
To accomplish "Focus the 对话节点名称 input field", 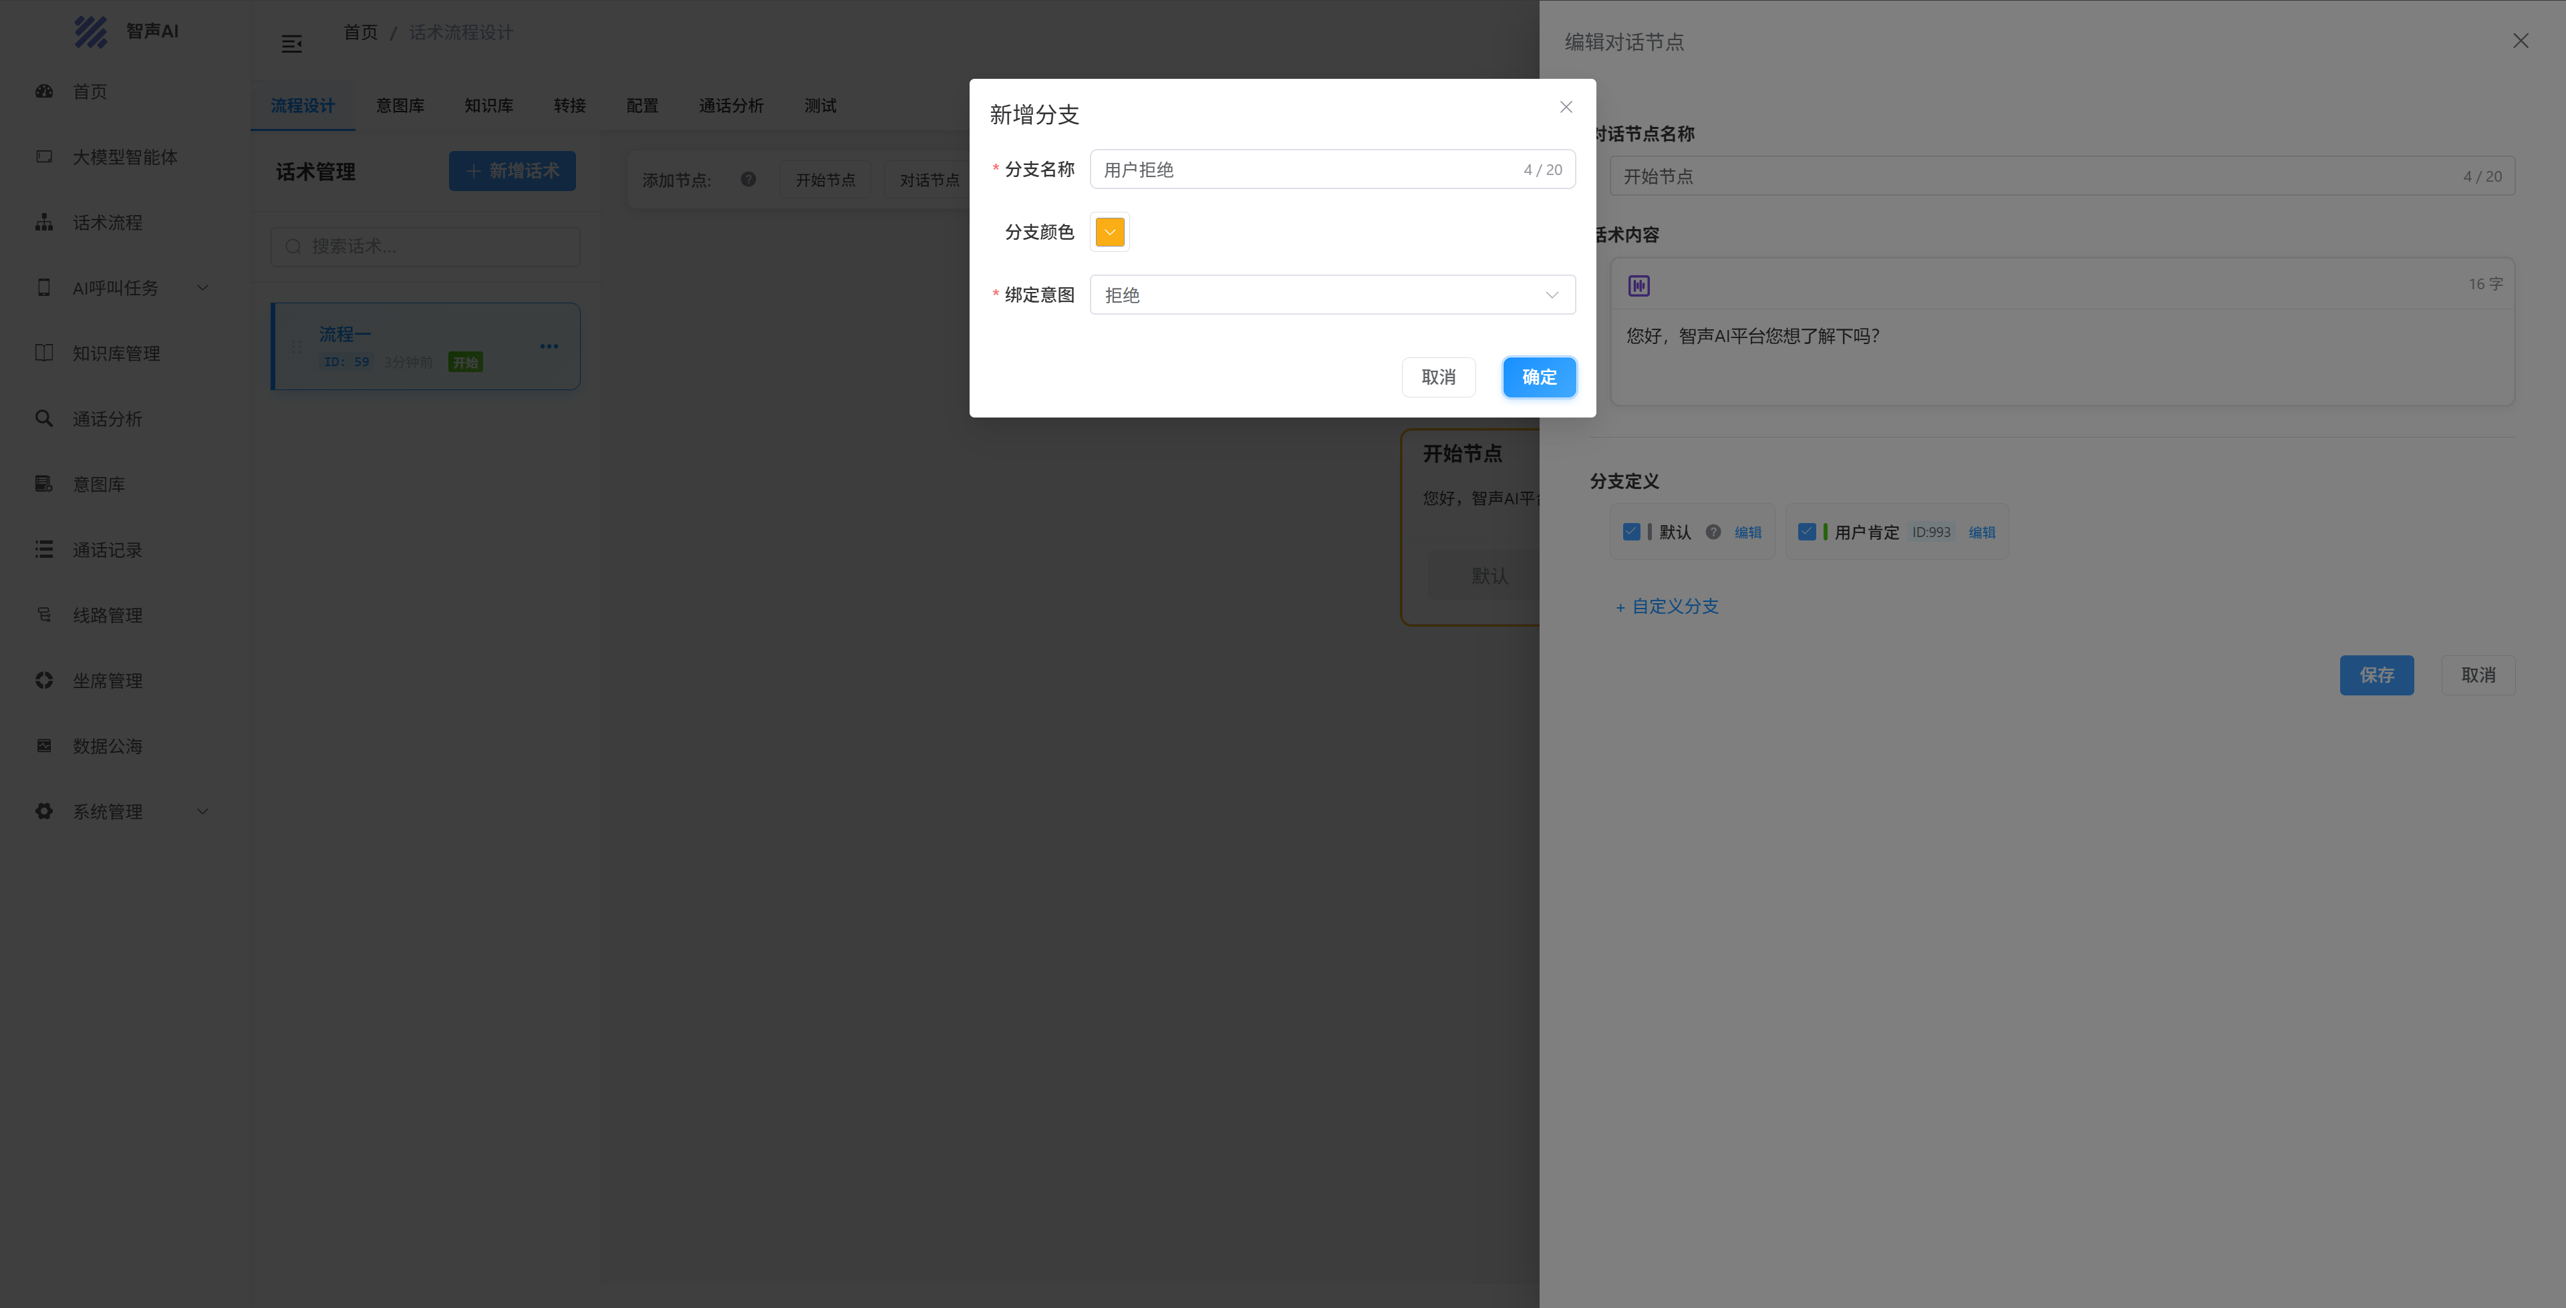I will point(2062,176).
